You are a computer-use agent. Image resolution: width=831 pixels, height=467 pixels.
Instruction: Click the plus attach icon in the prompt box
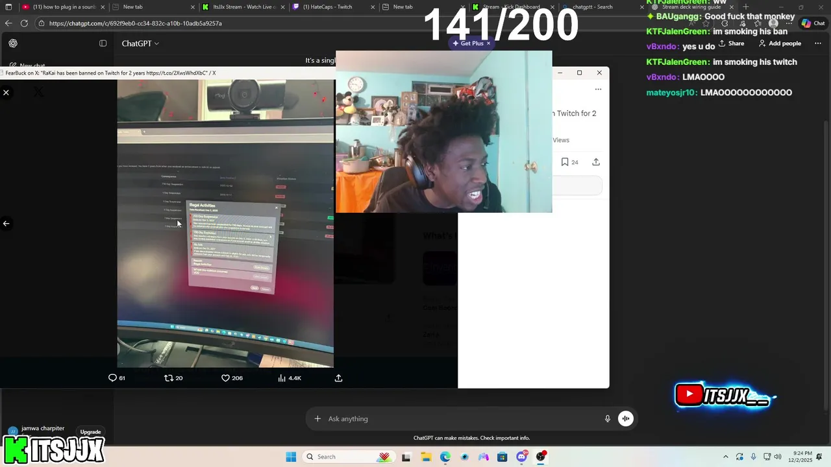(317, 419)
